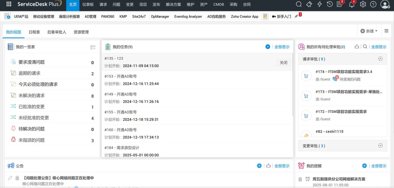
Task: Click the search magnifier in top bar
Action: 299,4
